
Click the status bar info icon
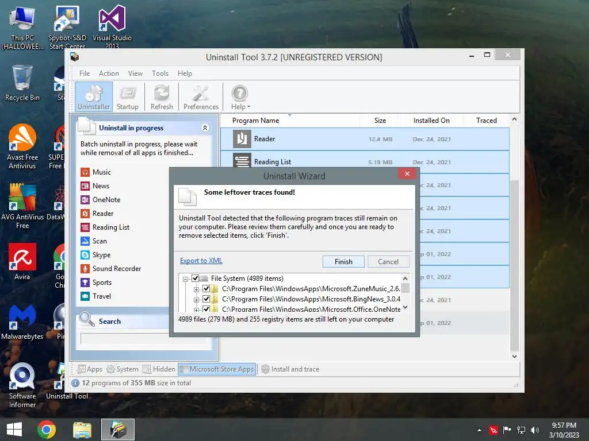pos(75,383)
